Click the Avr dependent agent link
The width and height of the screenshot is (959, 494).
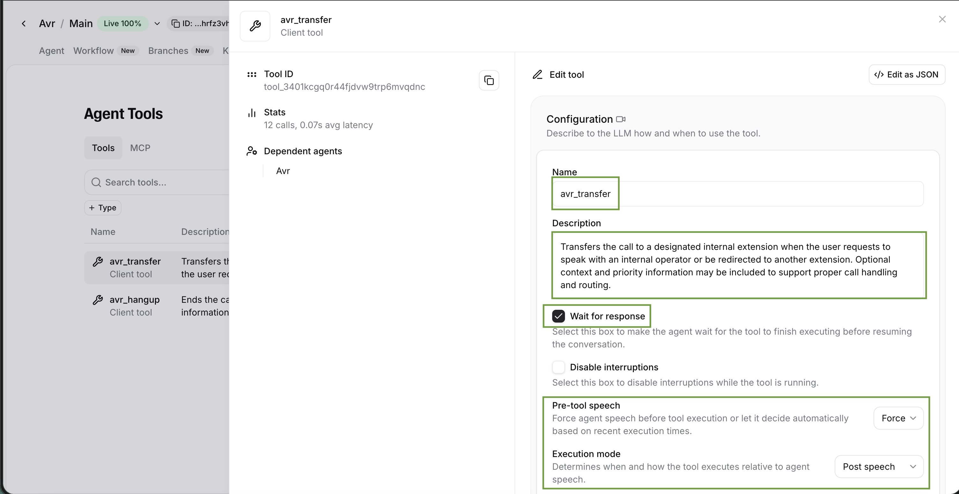(283, 171)
